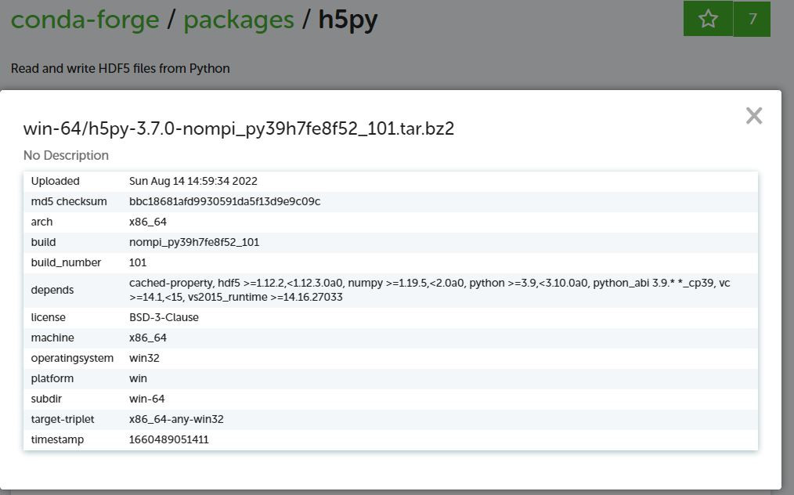Open the conda-forge breadcrumb link
794x495 pixels.
click(85, 20)
